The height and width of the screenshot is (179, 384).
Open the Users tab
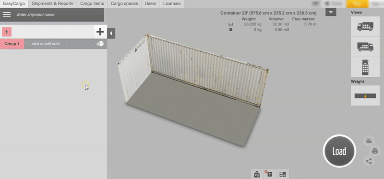[x=150, y=4]
